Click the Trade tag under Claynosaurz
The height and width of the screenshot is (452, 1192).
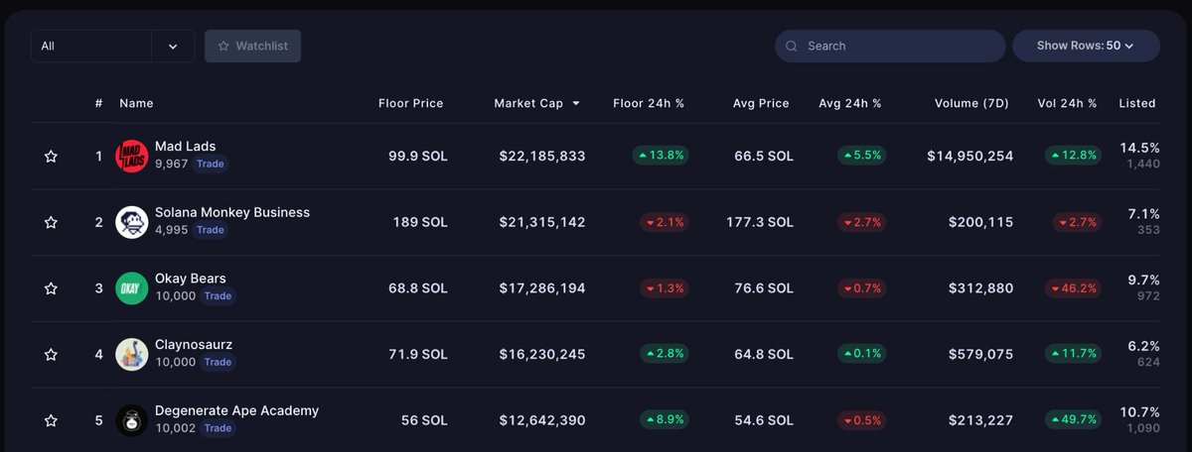click(218, 362)
